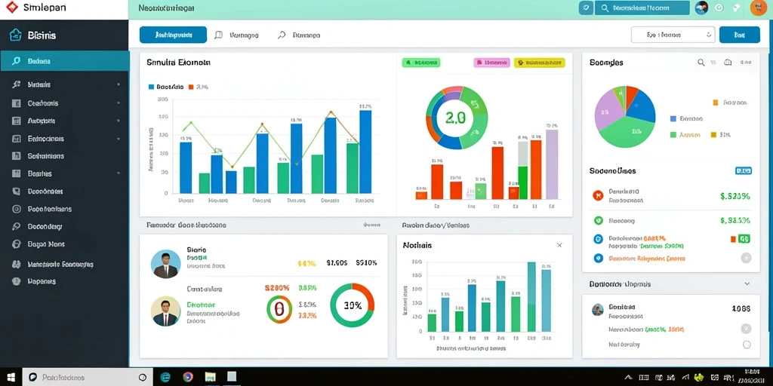Click the heart shield icon beside the top search box
The width and height of the screenshot is (773, 386).
(586, 8)
